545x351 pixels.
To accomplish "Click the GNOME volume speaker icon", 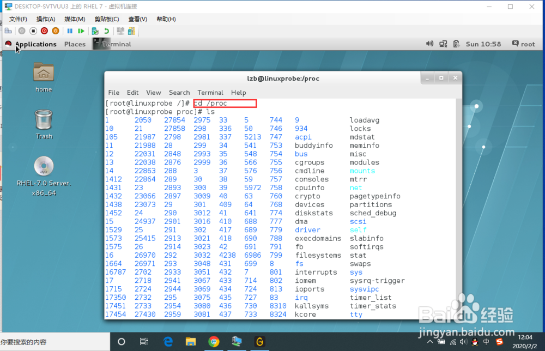I will click(x=429, y=44).
